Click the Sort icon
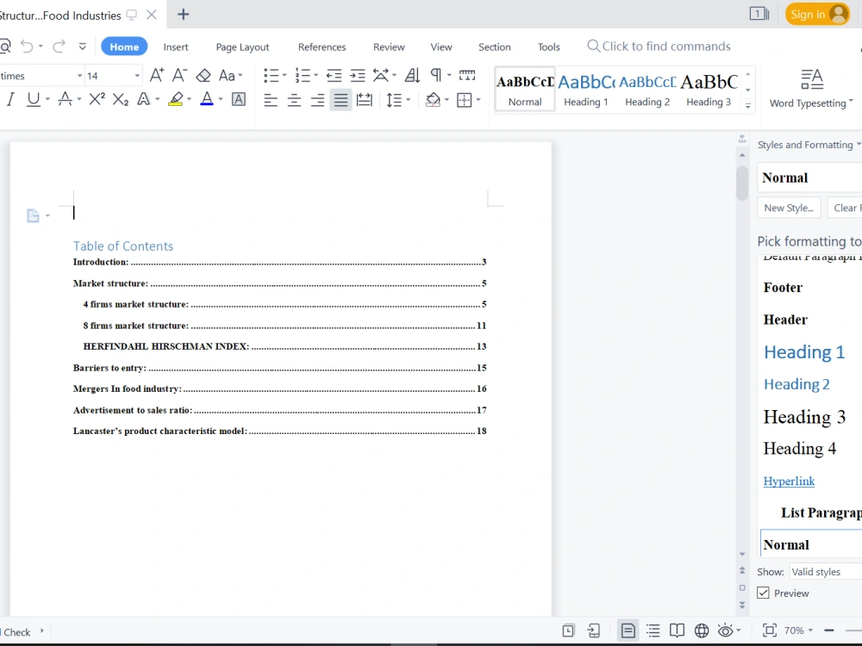 click(x=412, y=75)
